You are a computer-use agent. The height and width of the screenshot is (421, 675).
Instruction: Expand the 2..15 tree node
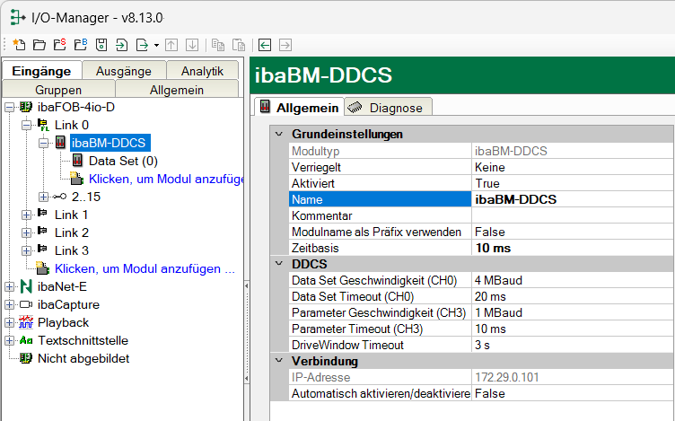point(43,197)
